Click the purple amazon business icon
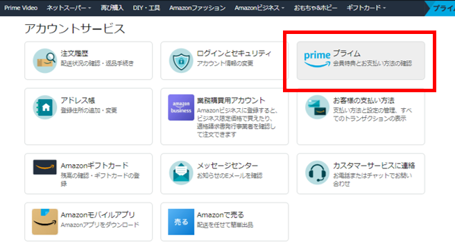 (x=181, y=107)
